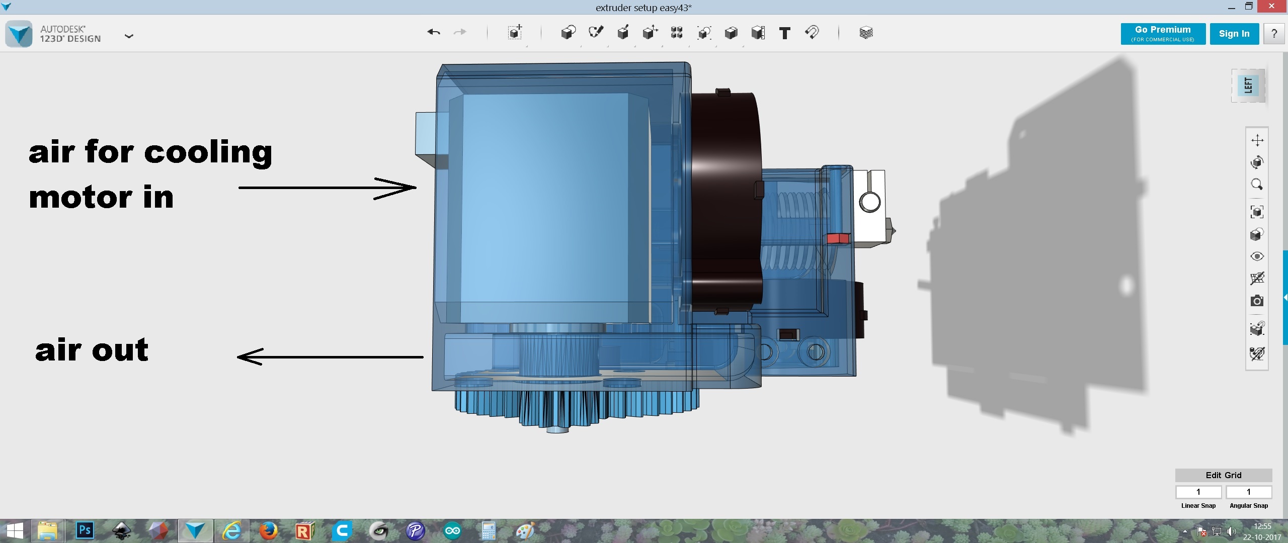Click the Sign In button

1234,34
